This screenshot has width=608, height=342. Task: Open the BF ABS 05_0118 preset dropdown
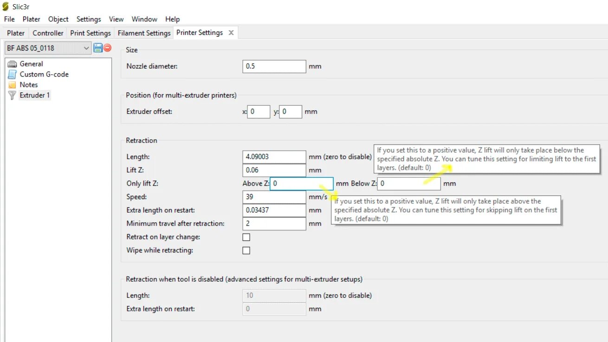click(x=48, y=48)
